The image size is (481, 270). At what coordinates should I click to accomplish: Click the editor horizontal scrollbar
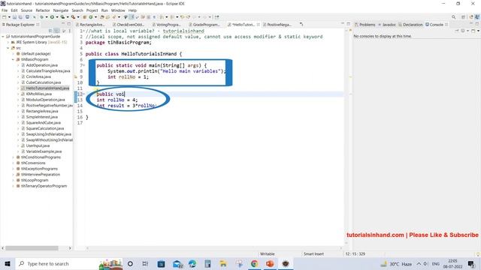[213, 248]
